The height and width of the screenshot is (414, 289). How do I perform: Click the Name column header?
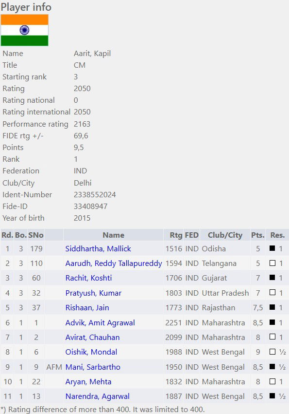click(x=114, y=235)
